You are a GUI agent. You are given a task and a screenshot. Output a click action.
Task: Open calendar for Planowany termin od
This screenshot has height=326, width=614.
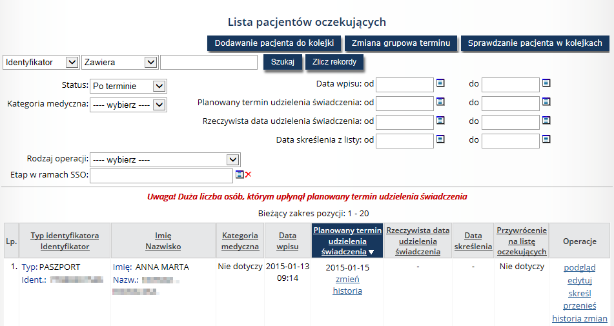[440, 102]
